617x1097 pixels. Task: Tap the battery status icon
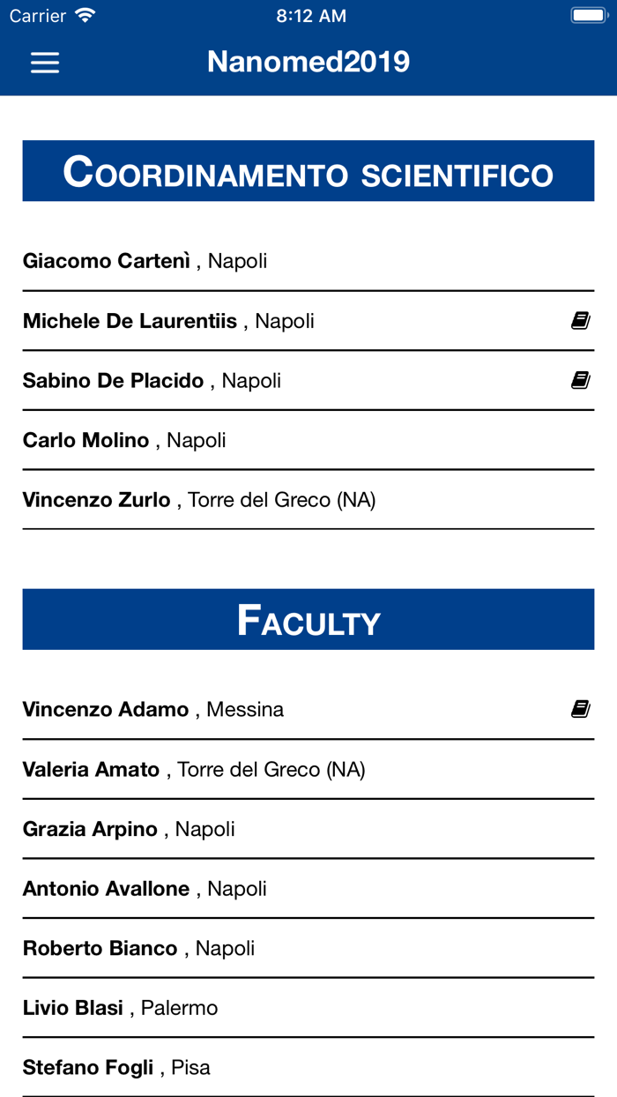tap(587, 16)
